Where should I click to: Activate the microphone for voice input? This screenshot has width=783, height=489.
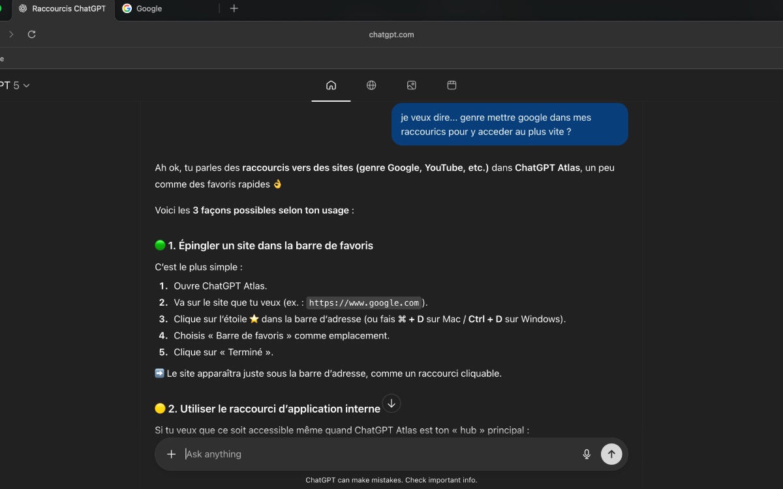click(x=587, y=454)
